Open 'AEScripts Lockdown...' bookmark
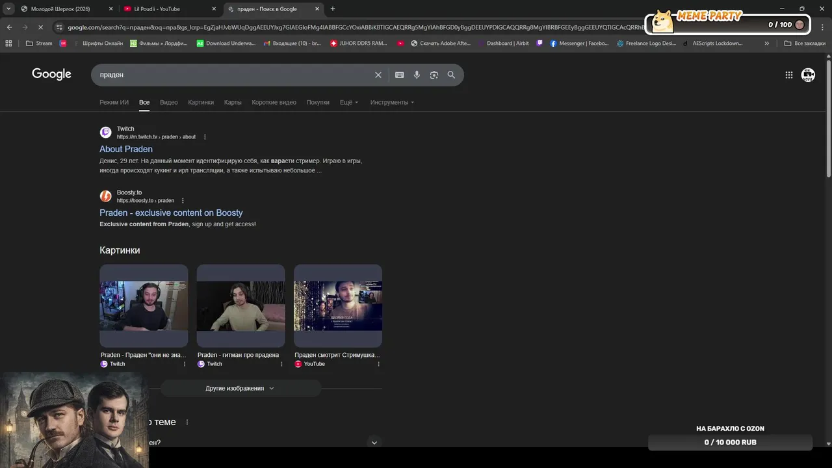The width and height of the screenshot is (832, 468). coord(712,44)
